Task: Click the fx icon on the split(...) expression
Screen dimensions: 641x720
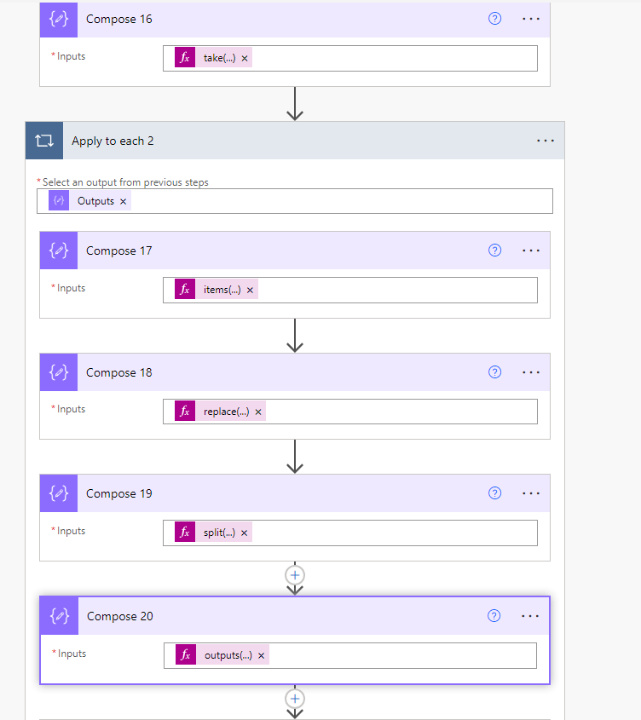Action: coord(184,532)
